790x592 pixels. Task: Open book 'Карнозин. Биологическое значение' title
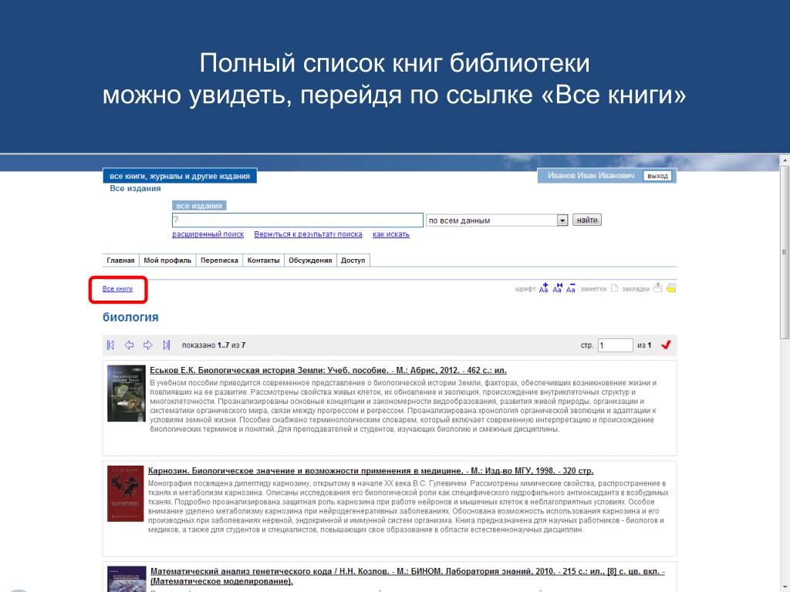click(x=371, y=471)
